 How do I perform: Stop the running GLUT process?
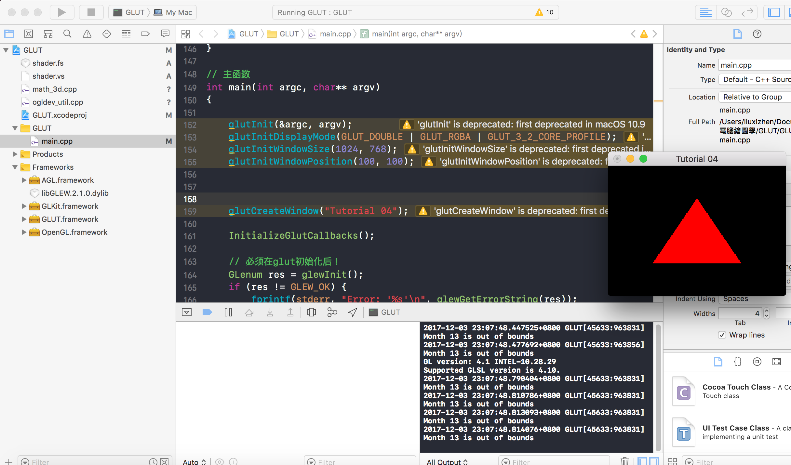[x=91, y=12]
